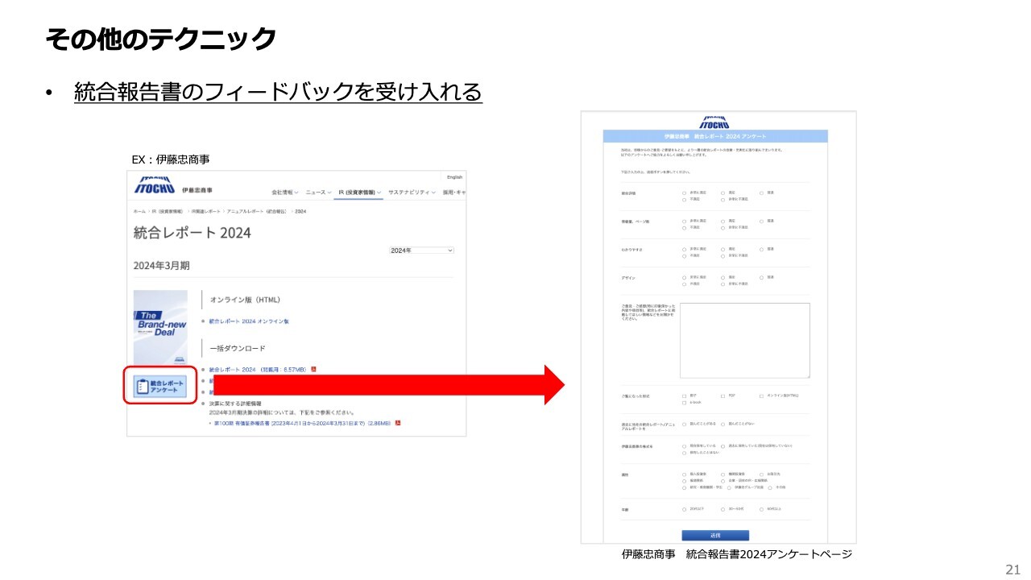Expand the 会社情報 navigation menu
Viewport: 1031px width, 580px height.
click(285, 193)
